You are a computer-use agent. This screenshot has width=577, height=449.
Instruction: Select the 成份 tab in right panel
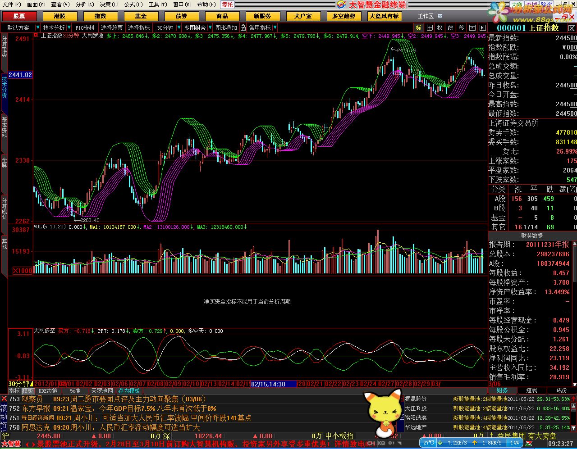(x=562, y=390)
